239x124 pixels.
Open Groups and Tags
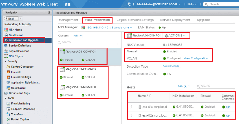point(19,93)
